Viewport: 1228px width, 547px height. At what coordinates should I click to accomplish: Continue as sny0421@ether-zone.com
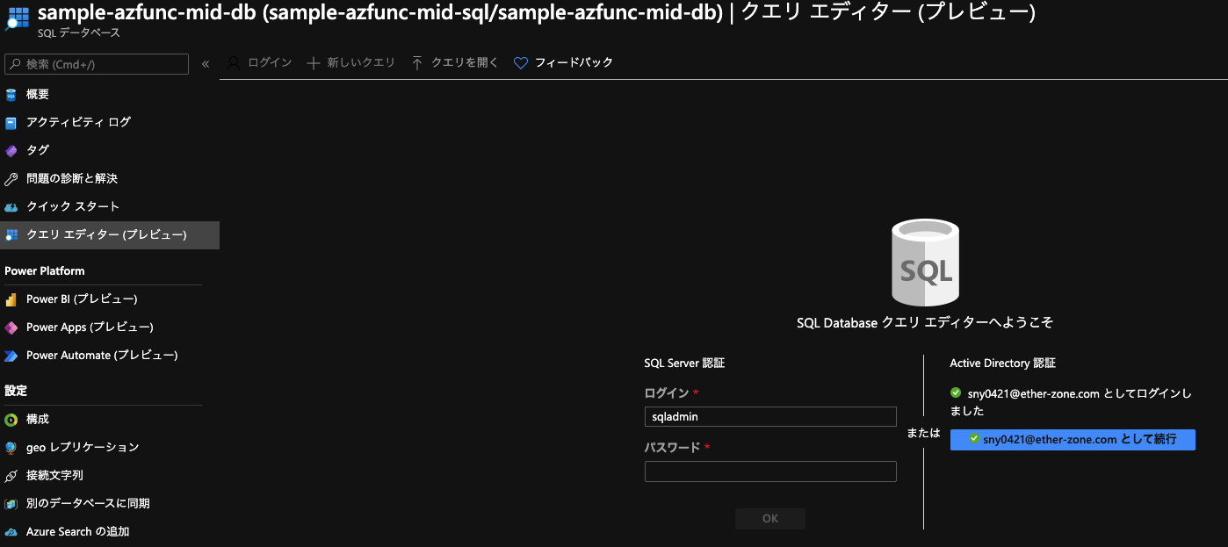[1072, 440]
